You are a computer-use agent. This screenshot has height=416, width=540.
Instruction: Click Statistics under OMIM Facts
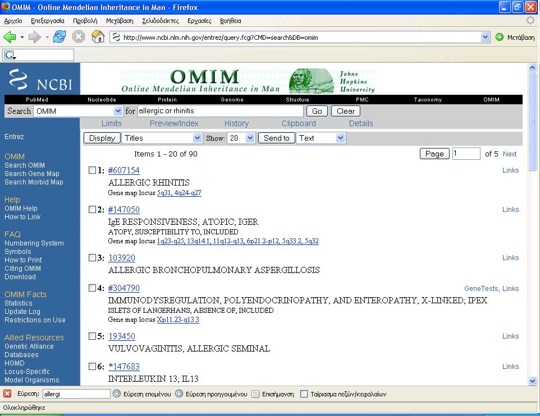(19, 303)
